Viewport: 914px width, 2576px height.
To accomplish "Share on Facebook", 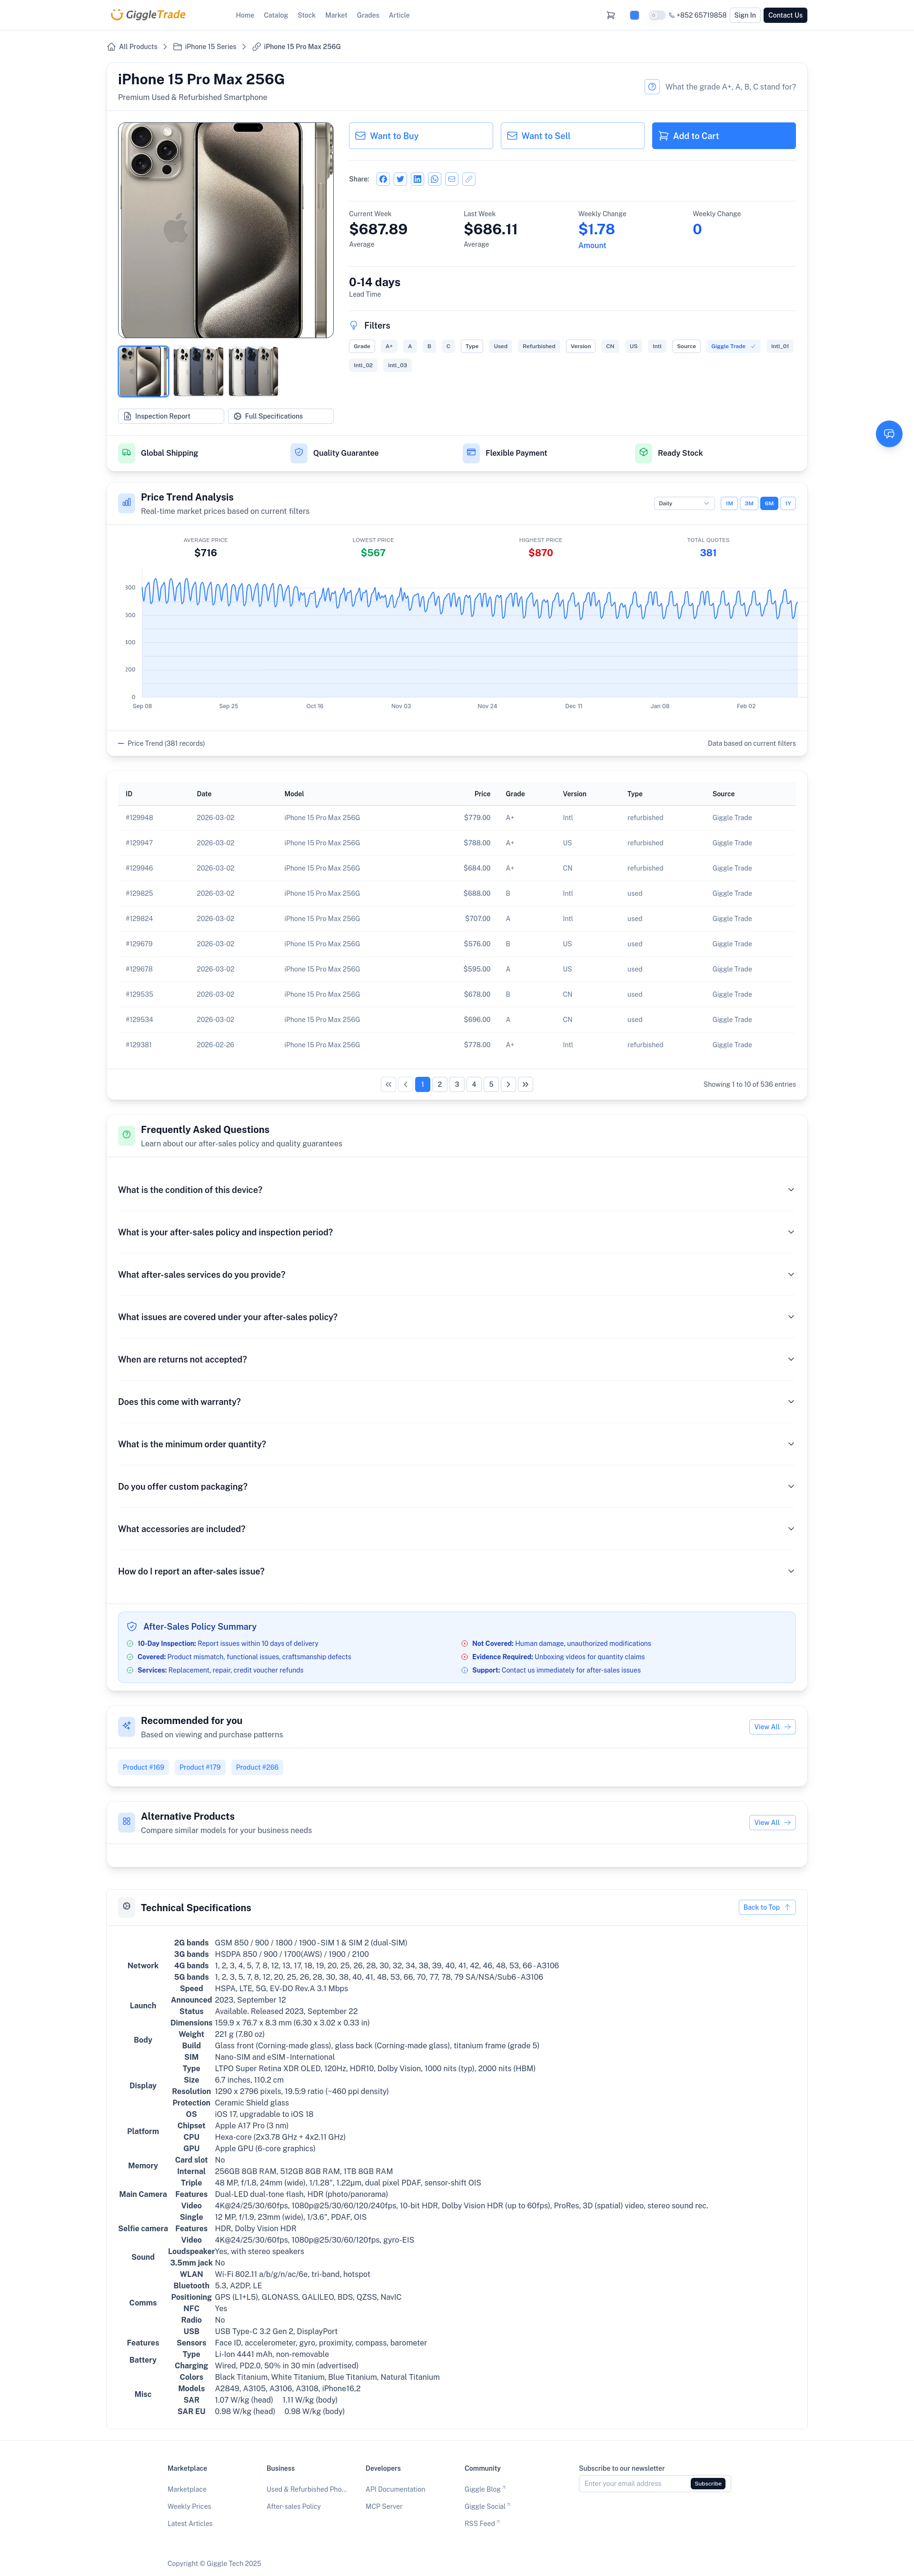I will coord(383,179).
